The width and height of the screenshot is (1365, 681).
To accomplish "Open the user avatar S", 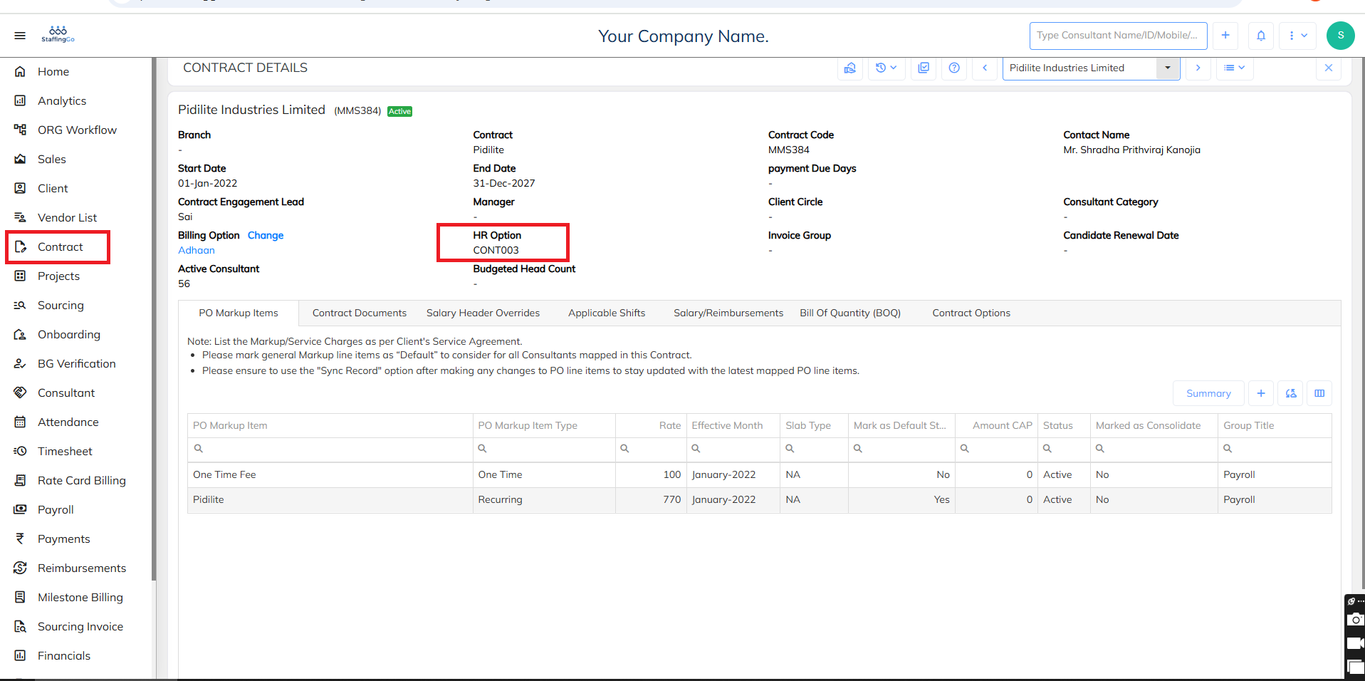I will (1341, 36).
